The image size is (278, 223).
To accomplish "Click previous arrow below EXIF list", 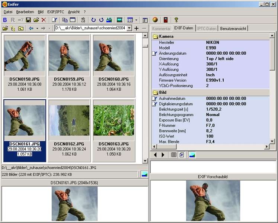I will click(x=155, y=155).
